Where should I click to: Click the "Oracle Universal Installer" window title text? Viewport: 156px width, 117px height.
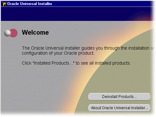click(x=30, y=4)
